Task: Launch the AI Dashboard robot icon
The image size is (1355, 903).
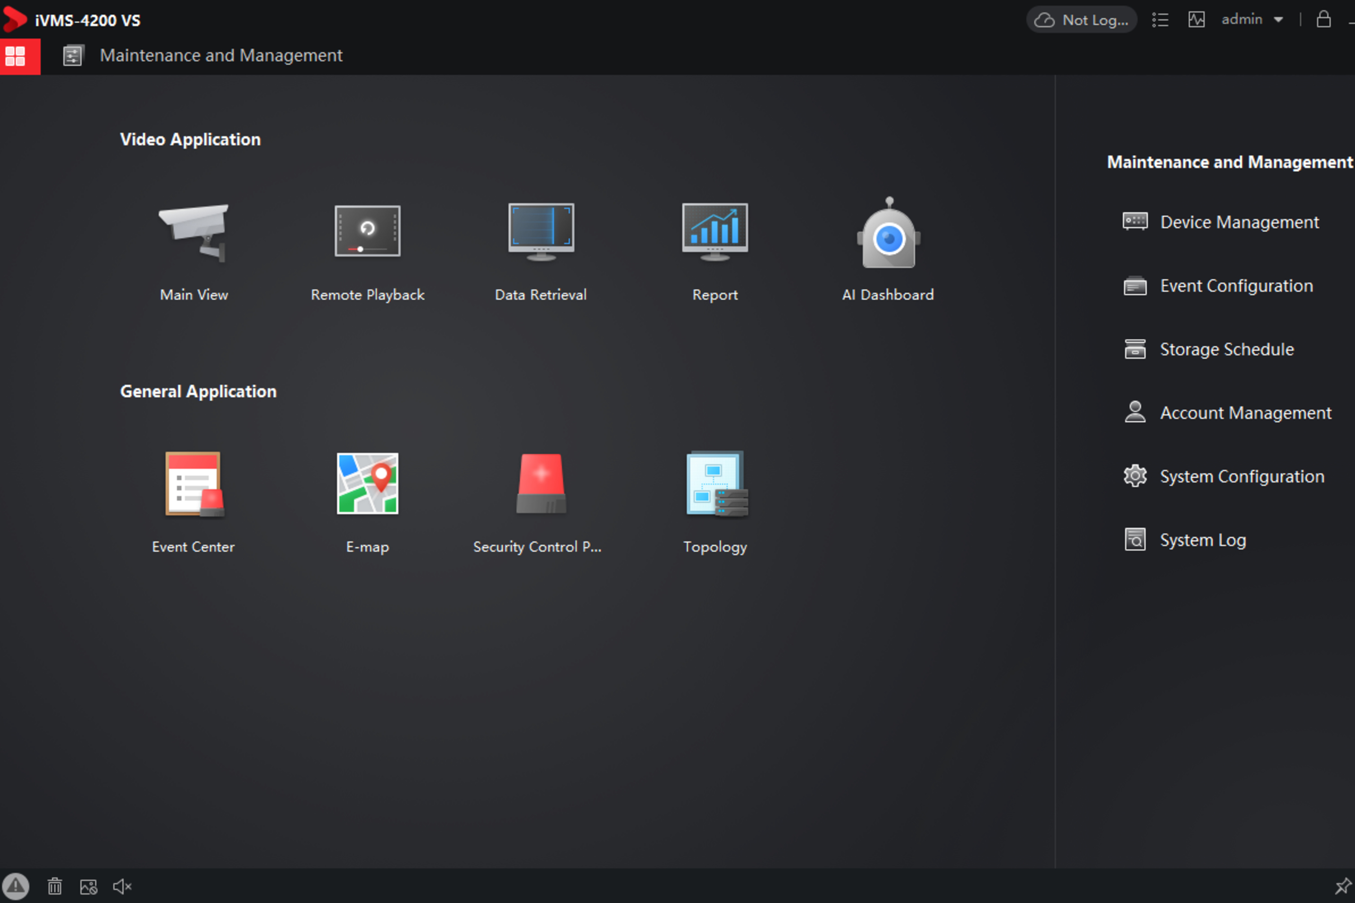Action: (x=888, y=233)
